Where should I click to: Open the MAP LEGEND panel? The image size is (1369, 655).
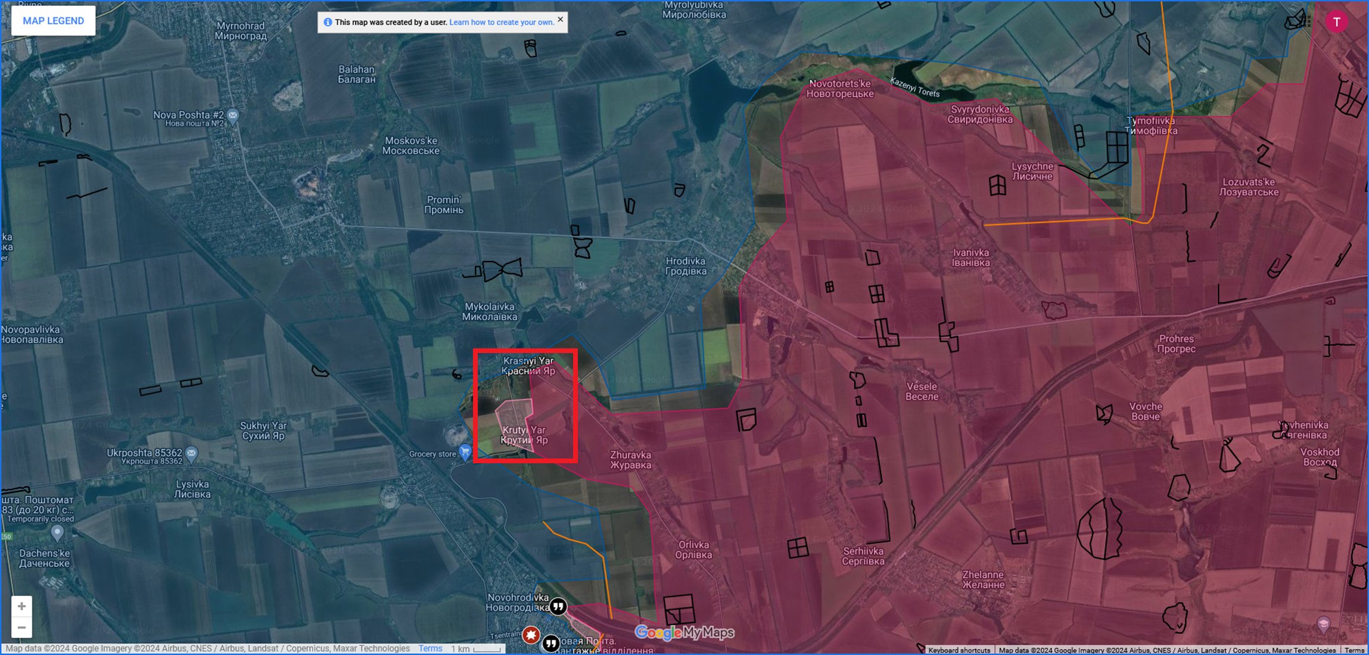[53, 21]
